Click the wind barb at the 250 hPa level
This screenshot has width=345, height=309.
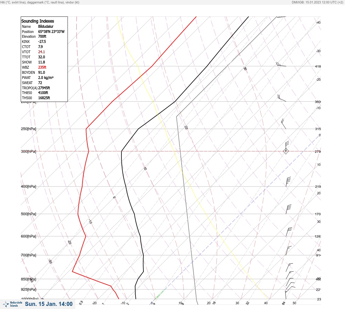(283, 124)
